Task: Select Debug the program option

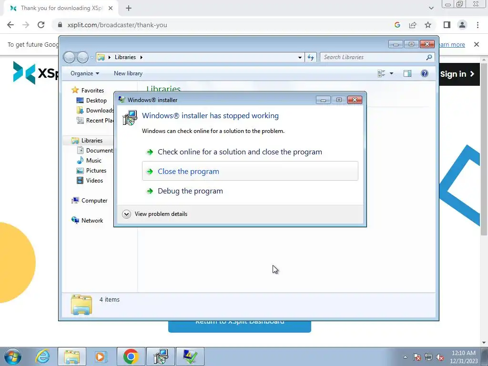Action: [x=250, y=191]
